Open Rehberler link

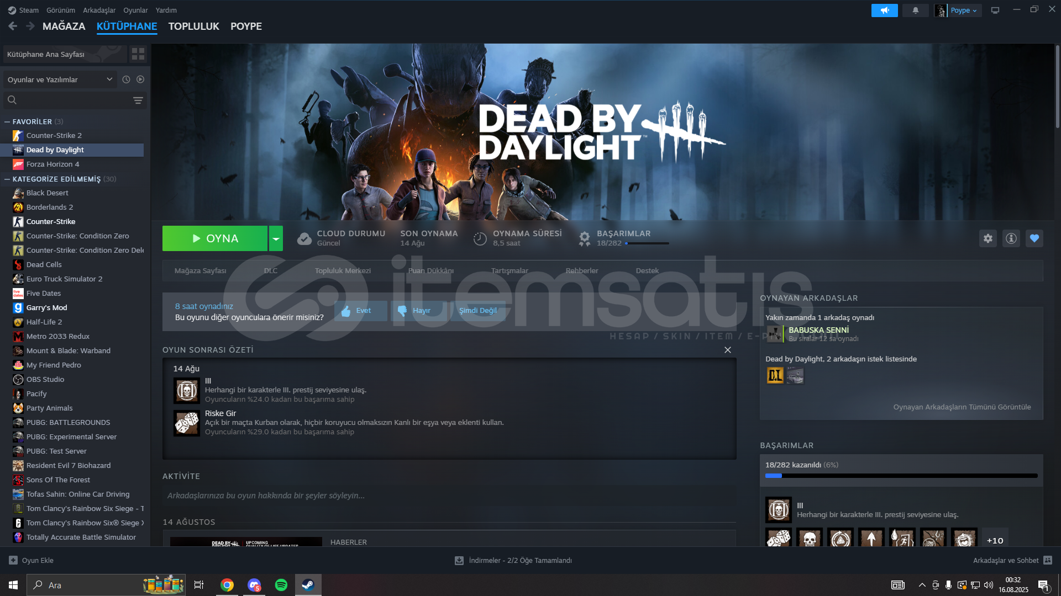tap(582, 270)
